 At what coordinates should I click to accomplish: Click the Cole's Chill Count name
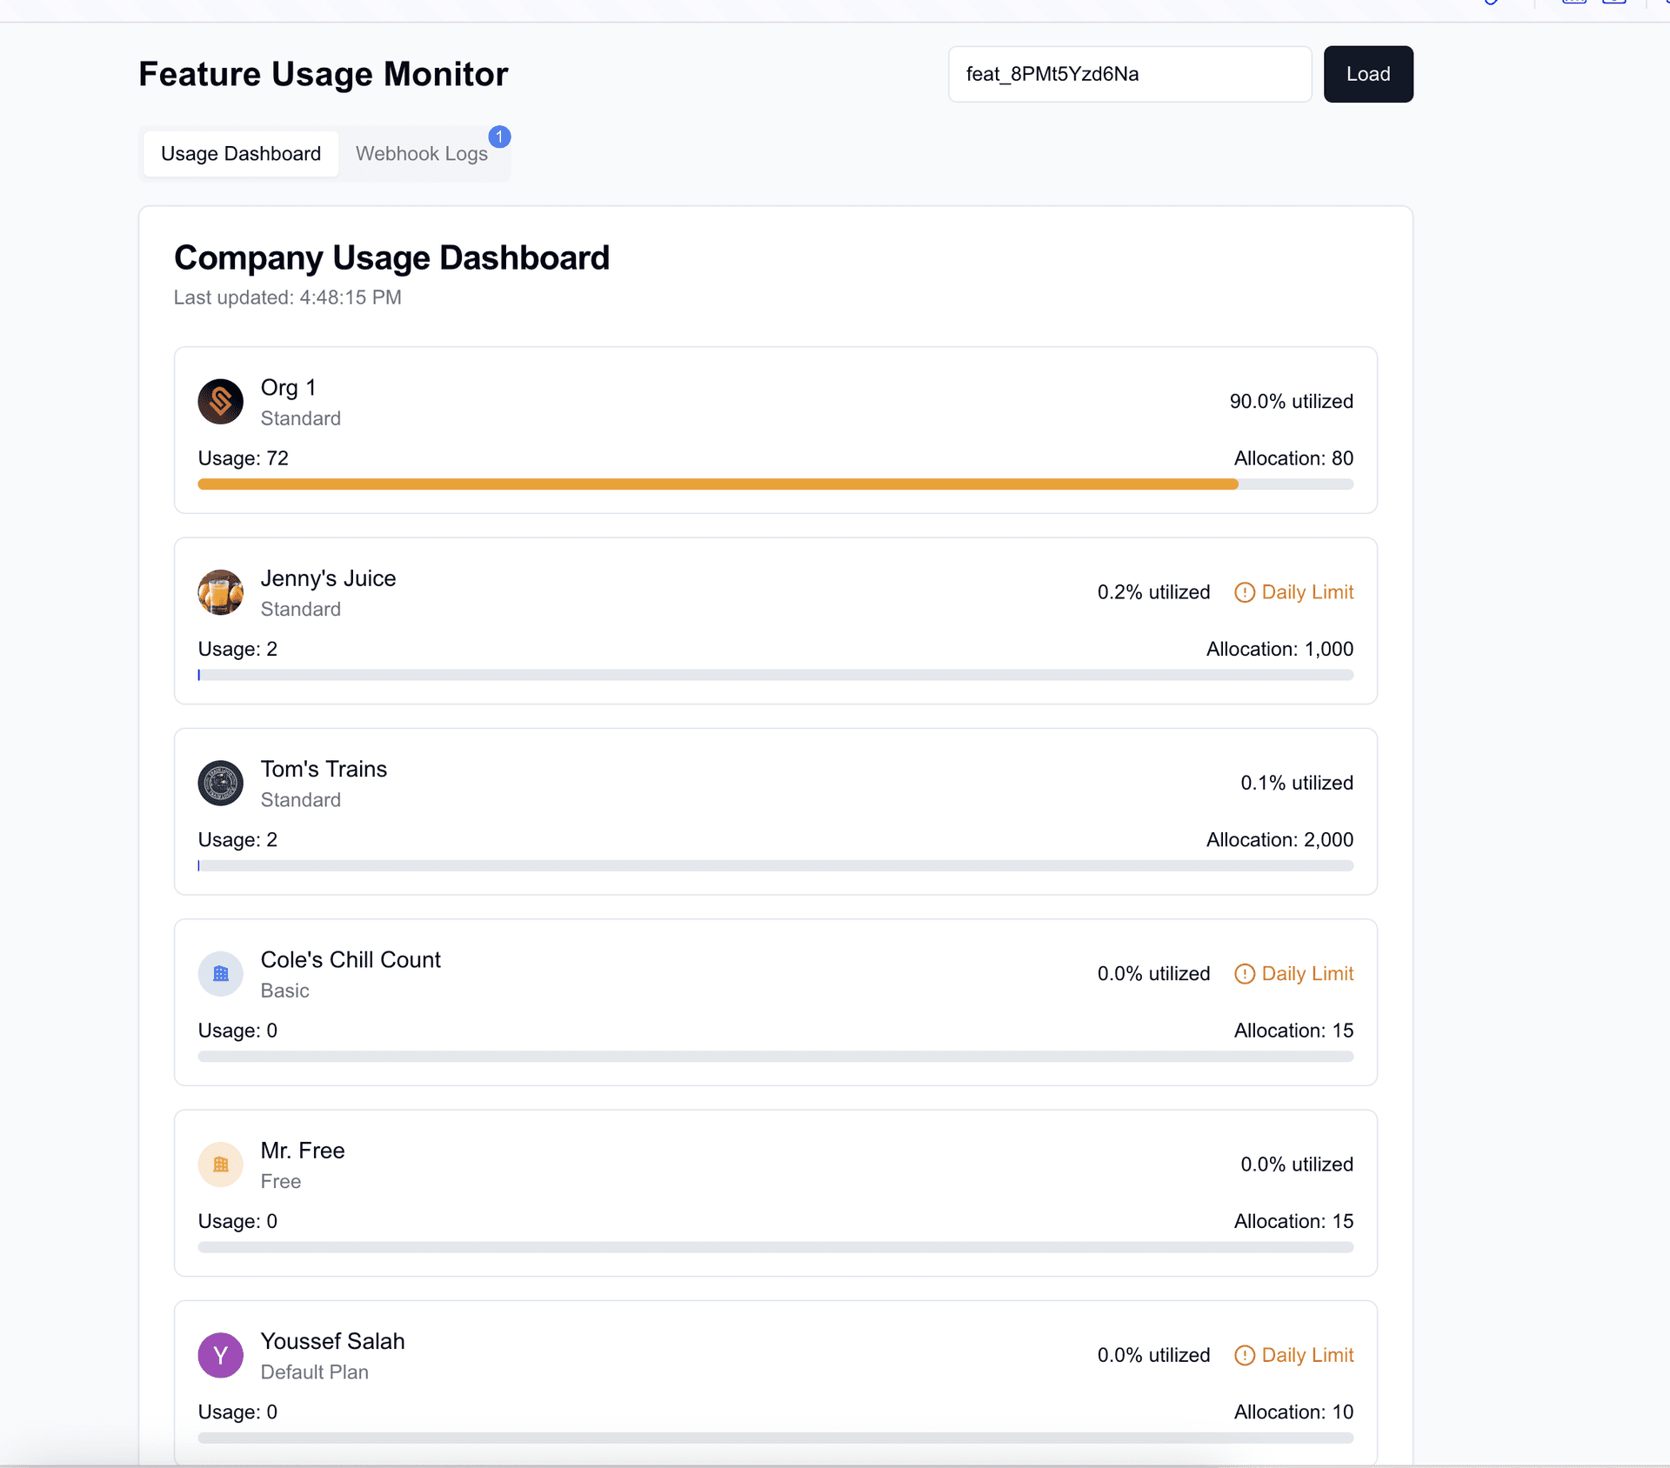pos(351,960)
